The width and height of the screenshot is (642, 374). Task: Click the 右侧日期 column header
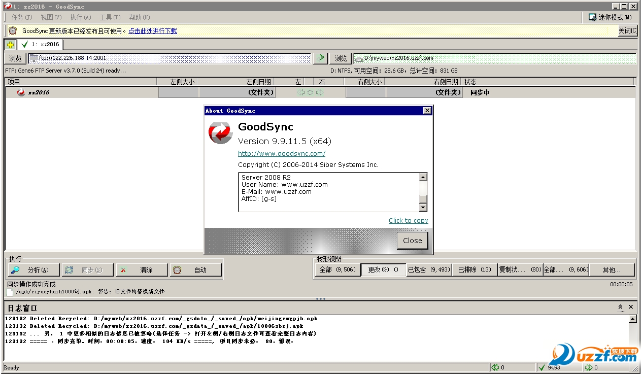[x=423, y=81]
